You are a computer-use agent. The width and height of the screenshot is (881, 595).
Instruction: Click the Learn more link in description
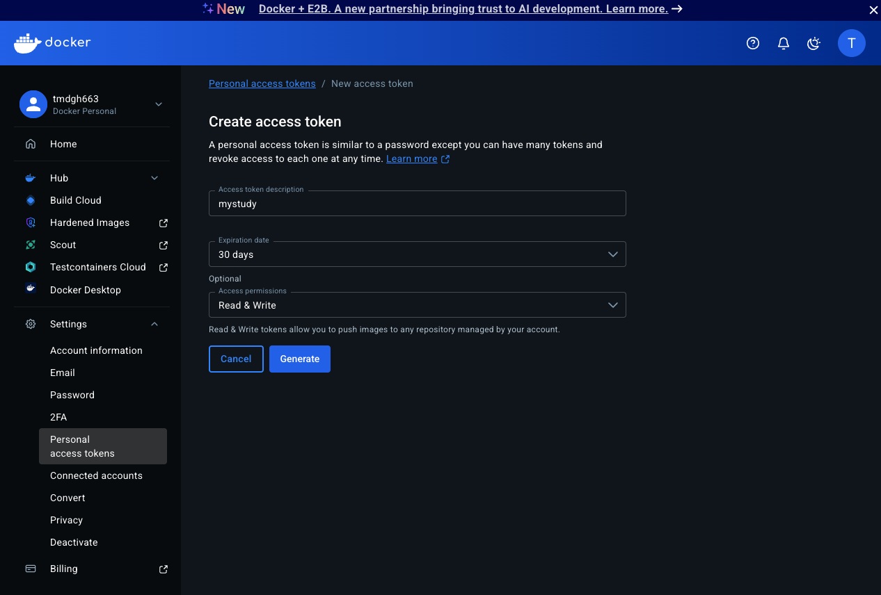(412, 159)
